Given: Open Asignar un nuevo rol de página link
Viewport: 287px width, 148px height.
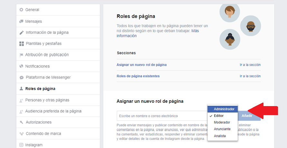Looking at the screenshot, I should click(141, 65).
